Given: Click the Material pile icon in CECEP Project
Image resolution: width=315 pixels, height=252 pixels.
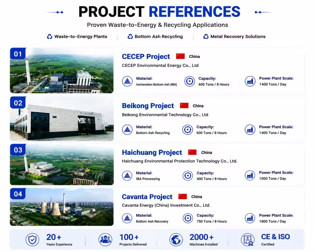Looking at the screenshot, I should click(x=127, y=81).
